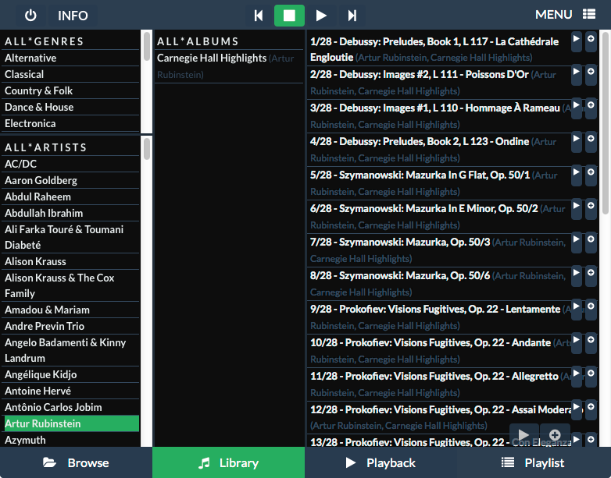The image size is (611, 478).
Task: Stop playback with the green stop button
Action: click(x=289, y=16)
